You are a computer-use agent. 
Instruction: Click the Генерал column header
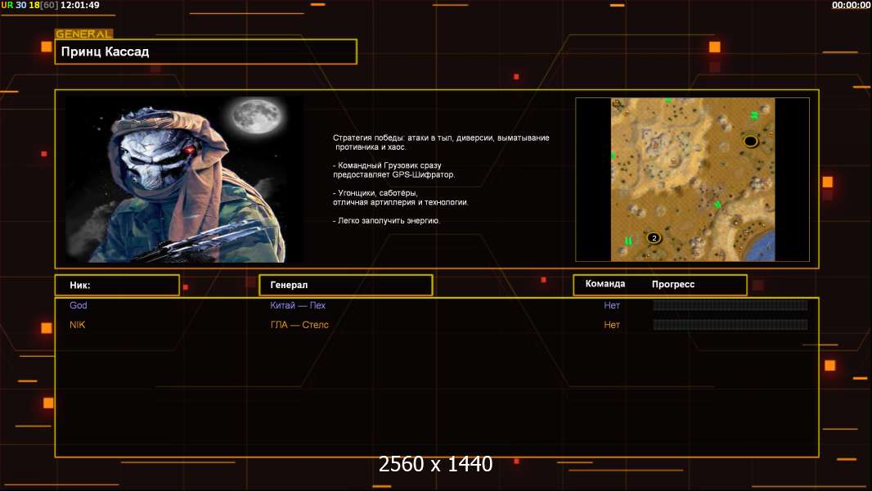(x=346, y=286)
